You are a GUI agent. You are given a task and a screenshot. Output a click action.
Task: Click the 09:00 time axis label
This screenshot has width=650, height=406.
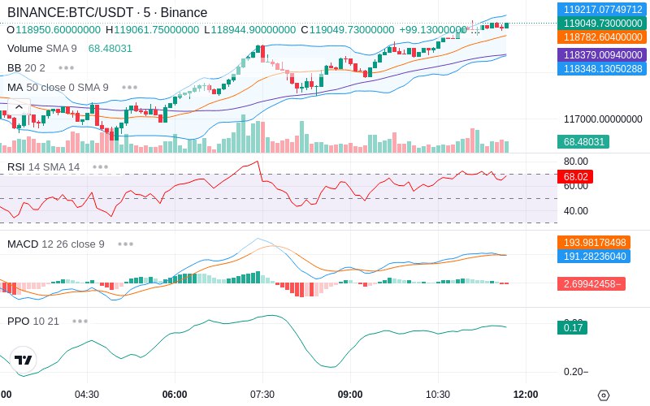click(x=350, y=395)
